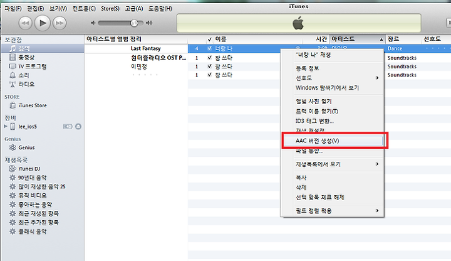Click the play button

[43, 23]
